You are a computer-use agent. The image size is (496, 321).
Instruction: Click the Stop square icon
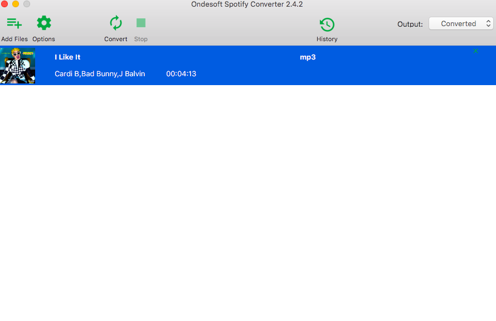pyautogui.click(x=141, y=23)
